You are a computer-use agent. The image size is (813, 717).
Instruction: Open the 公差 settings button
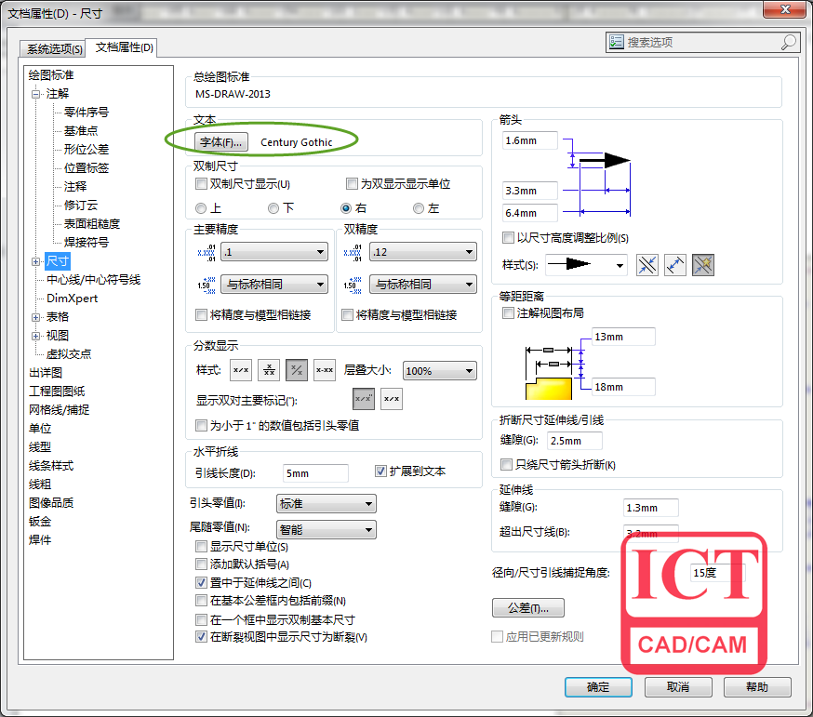(x=527, y=608)
